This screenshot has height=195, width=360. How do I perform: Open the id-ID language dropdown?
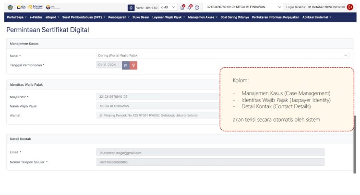(x=168, y=7)
